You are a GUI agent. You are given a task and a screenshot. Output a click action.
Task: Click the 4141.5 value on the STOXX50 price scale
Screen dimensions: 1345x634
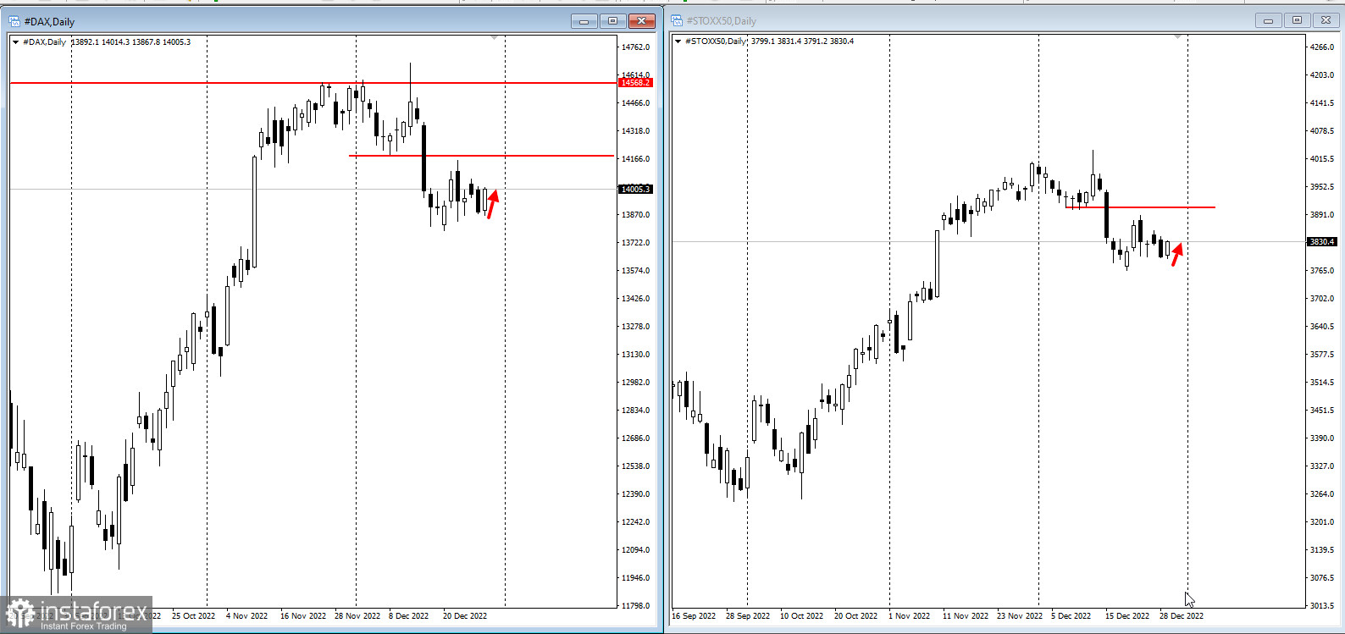click(1322, 103)
